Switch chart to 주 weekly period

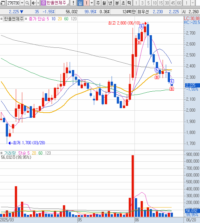pos(97,3)
